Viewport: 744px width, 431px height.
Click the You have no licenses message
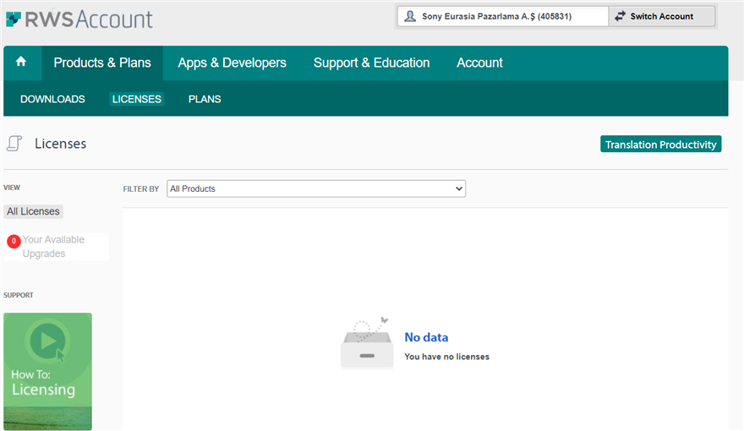pos(446,357)
